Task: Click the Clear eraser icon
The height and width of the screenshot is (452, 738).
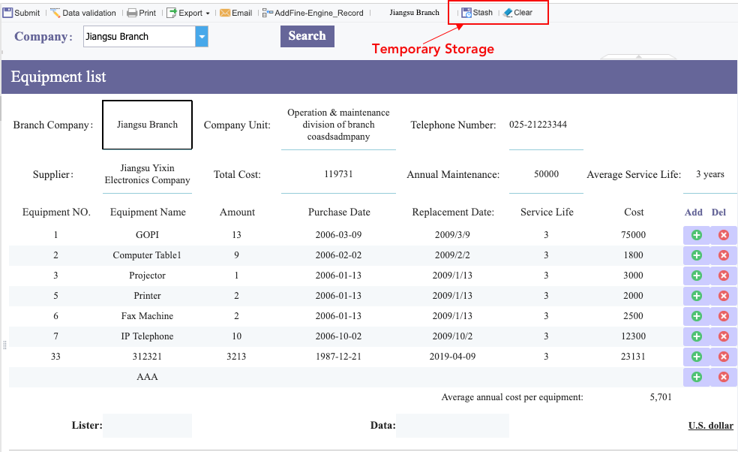Action: (x=508, y=13)
